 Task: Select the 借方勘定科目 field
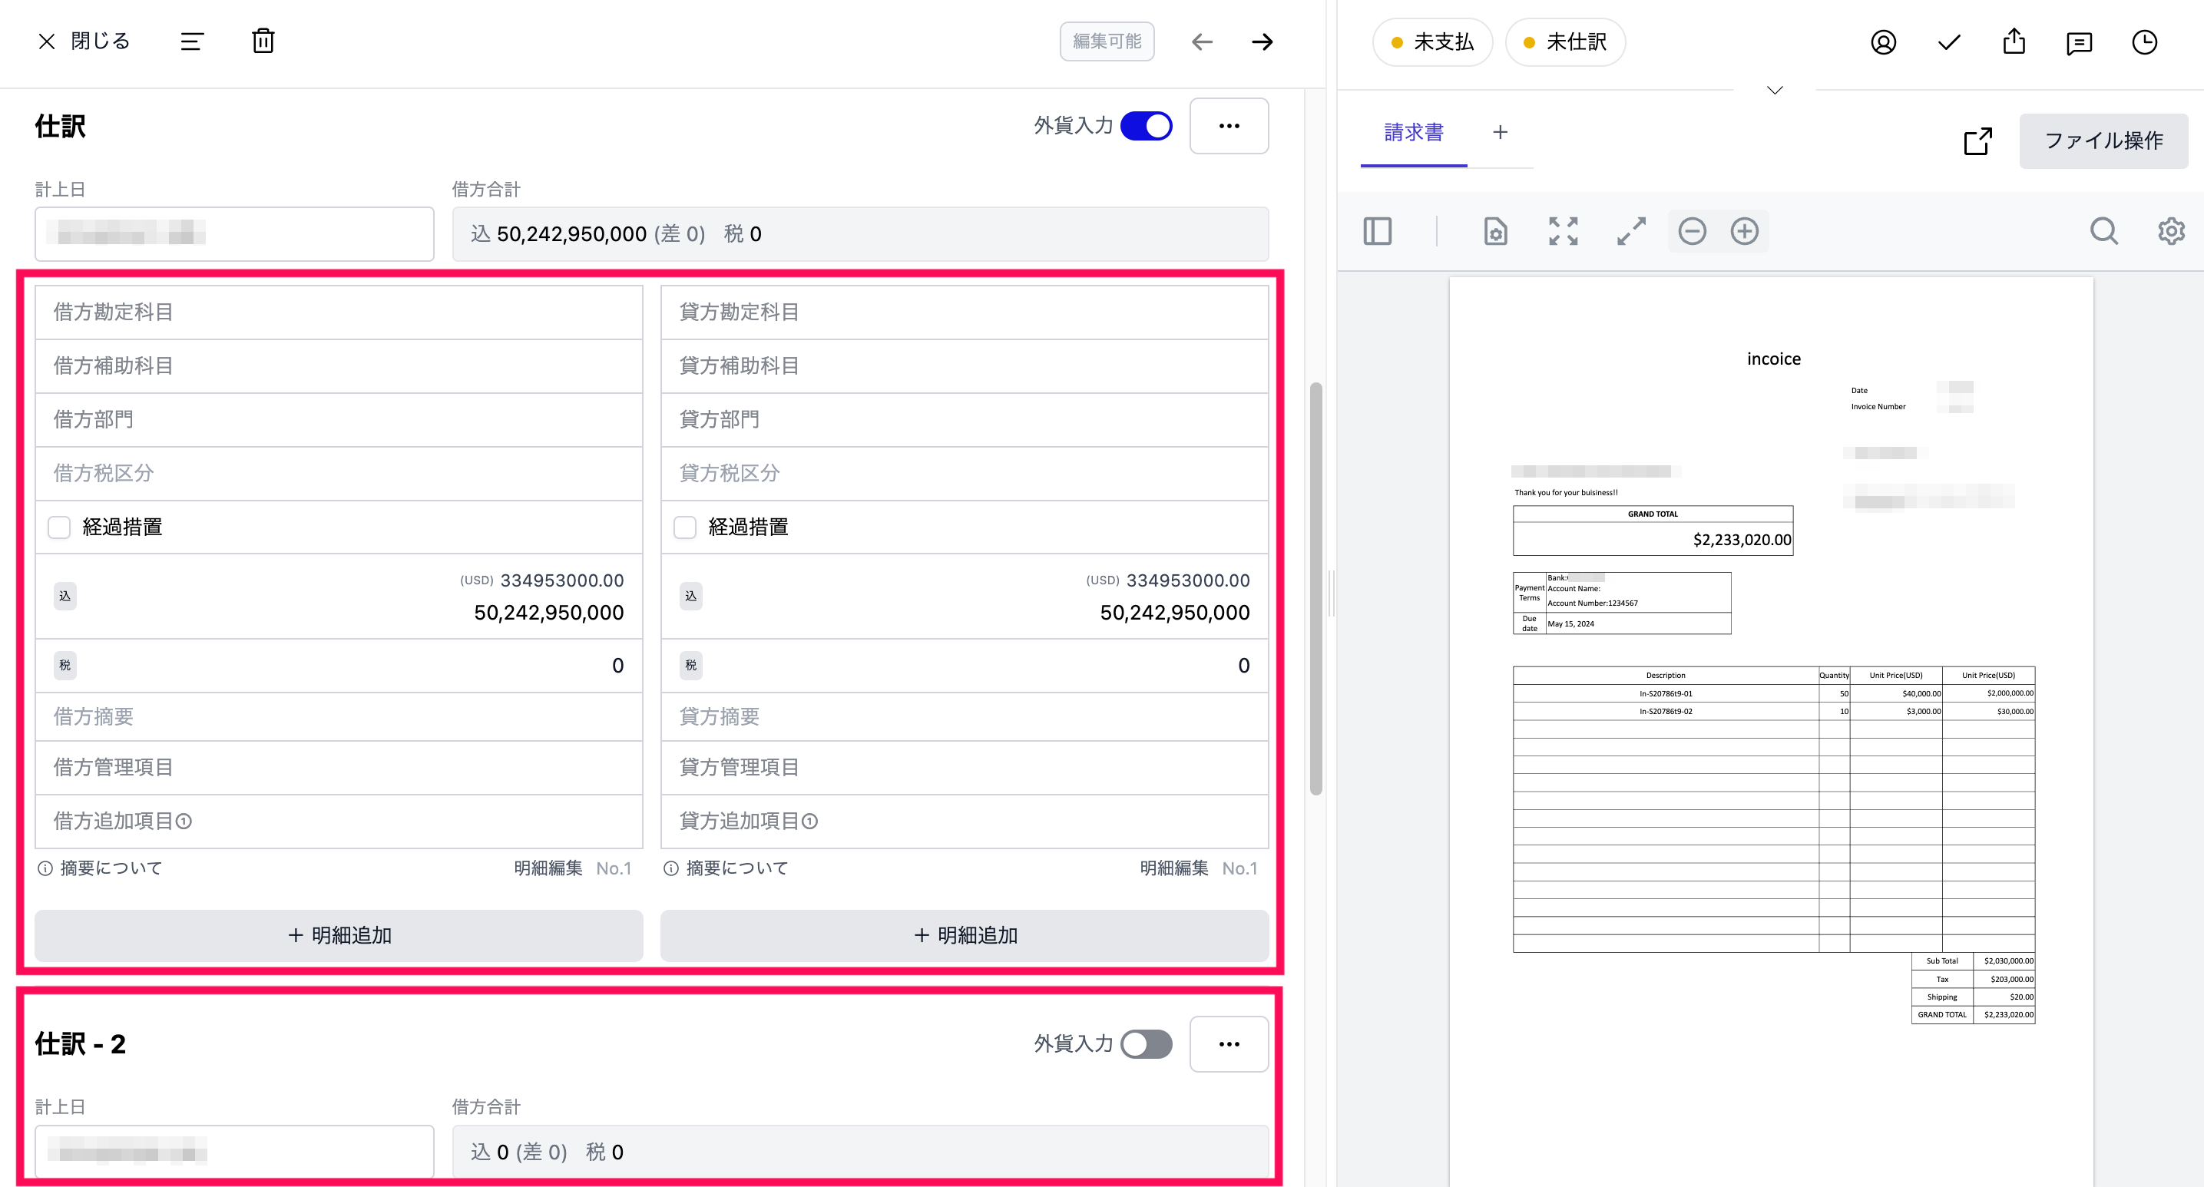(x=339, y=312)
